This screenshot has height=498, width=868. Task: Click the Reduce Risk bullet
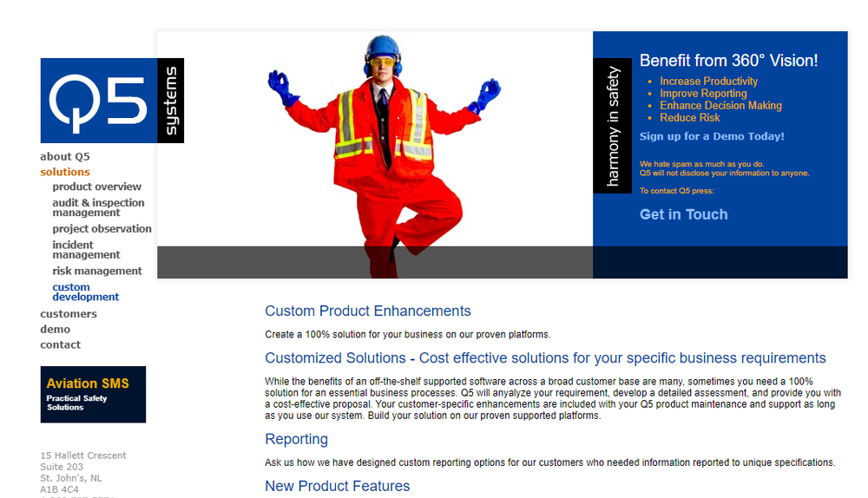click(690, 118)
